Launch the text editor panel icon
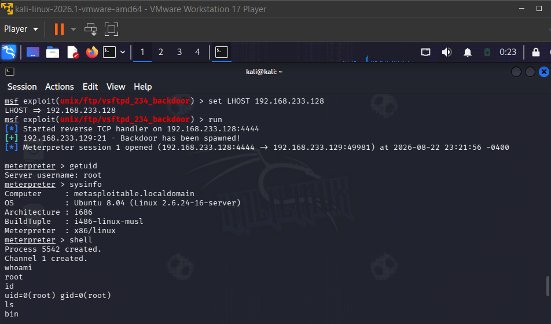This screenshot has width=551, height=324. click(x=72, y=52)
